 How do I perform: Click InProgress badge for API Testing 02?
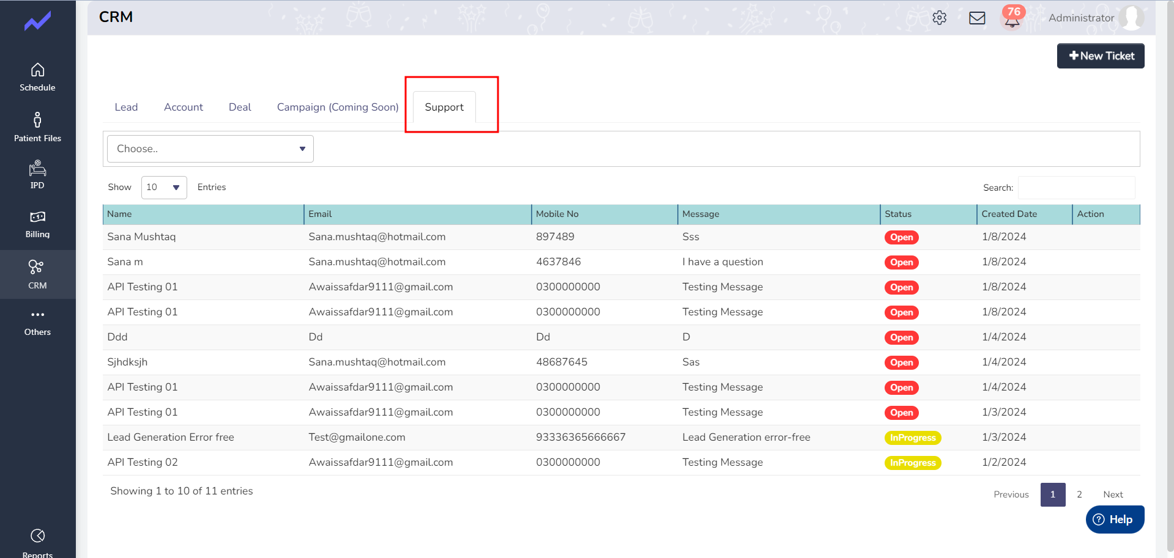click(x=913, y=463)
